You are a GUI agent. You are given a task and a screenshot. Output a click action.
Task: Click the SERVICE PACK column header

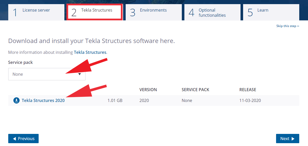pyautogui.click(x=195, y=90)
